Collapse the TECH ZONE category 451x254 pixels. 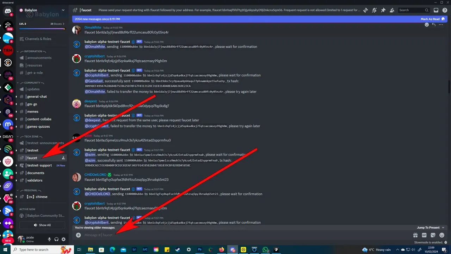pyautogui.click(x=32, y=137)
